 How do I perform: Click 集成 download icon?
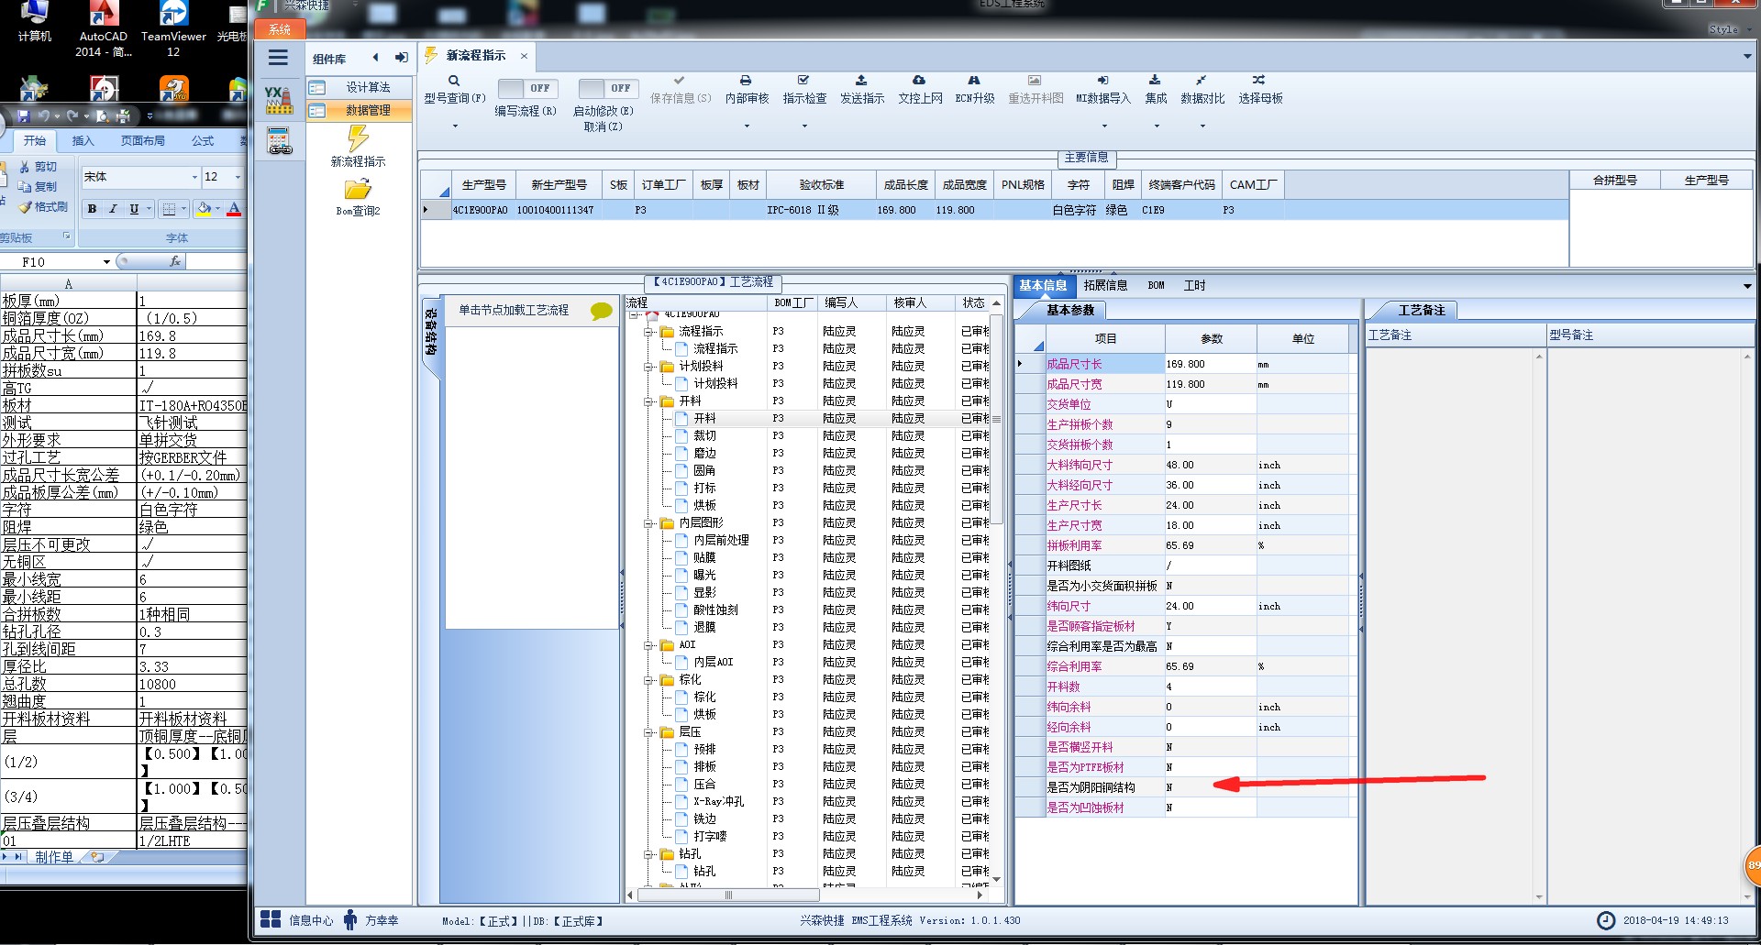click(1155, 81)
